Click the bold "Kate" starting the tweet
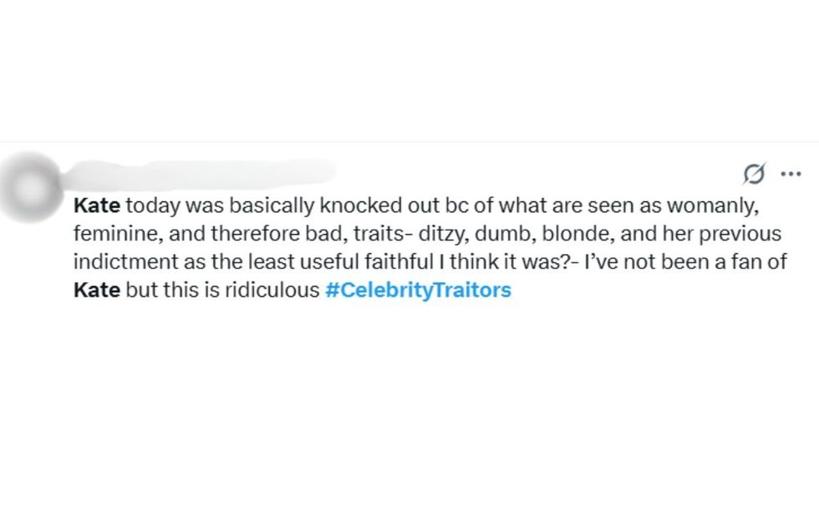Viewport: 819px width, 512px height. click(x=97, y=205)
